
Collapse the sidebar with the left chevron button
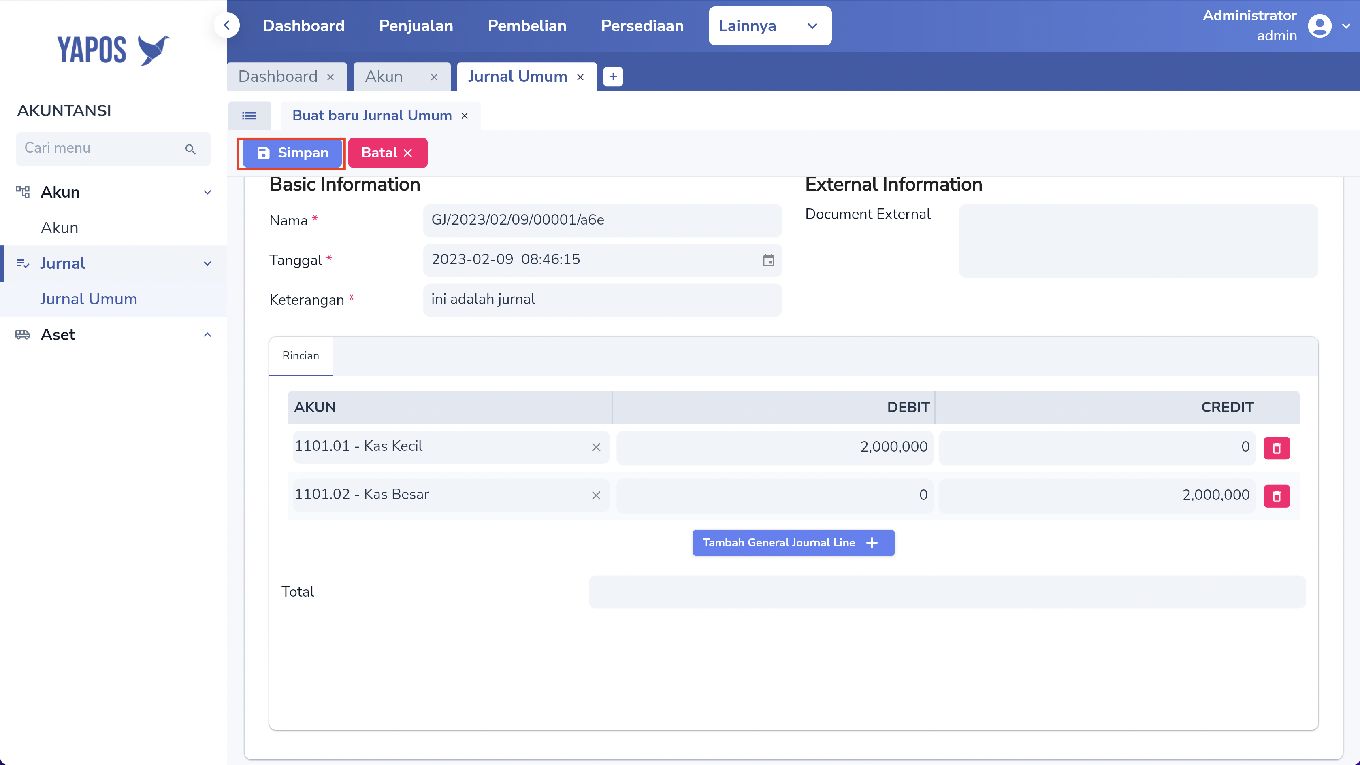226,25
